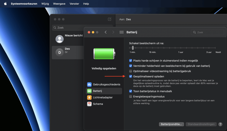Screen dimensions: 227x131
Task: Click the 15 min. slider label
Action: point(153,52)
